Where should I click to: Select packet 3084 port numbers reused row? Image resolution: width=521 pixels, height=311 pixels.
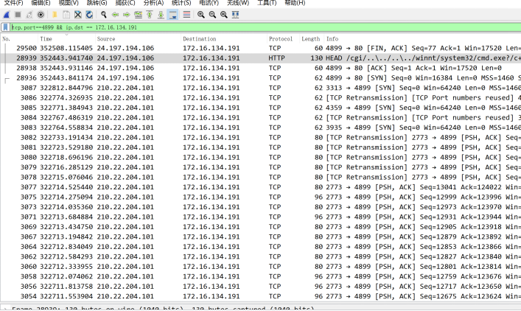[x=261, y=118]
